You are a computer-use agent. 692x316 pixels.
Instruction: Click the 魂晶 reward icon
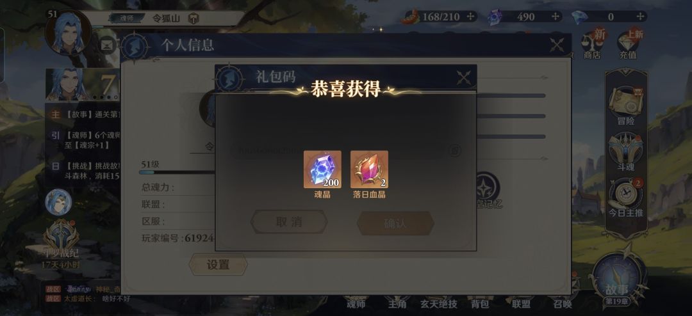[x=322, y=170]
